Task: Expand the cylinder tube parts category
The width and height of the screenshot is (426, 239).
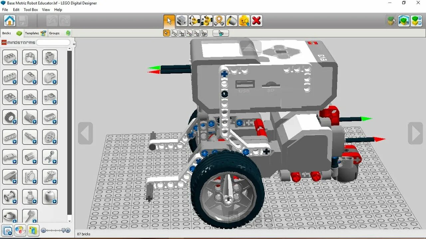Action: coord(30,157)
